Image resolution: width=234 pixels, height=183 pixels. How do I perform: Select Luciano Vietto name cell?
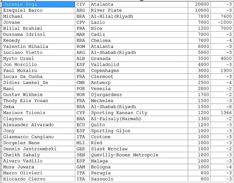(x=38, y=53)
